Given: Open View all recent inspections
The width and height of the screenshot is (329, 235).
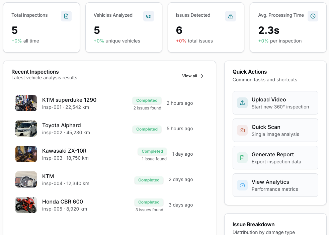Looking at the screenshot, I should click(192, 76).
